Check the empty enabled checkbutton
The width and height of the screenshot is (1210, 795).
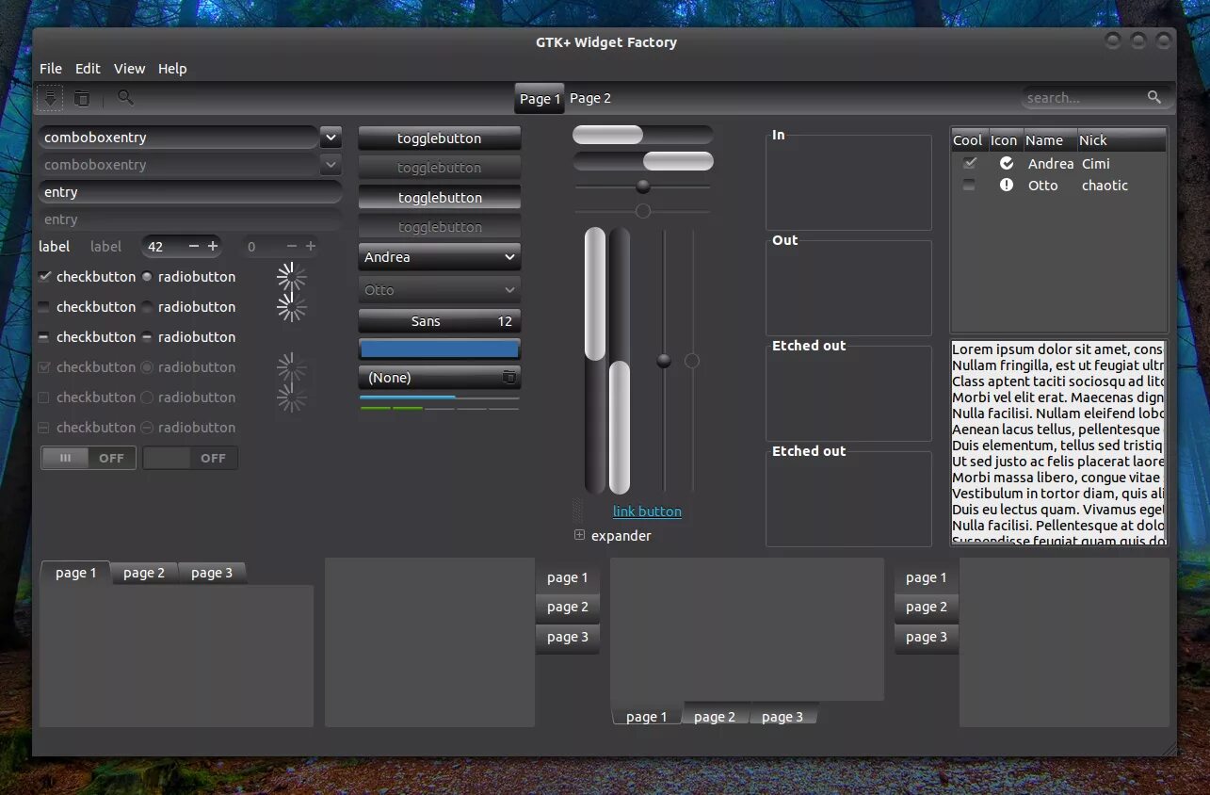(x=44, y=307)
